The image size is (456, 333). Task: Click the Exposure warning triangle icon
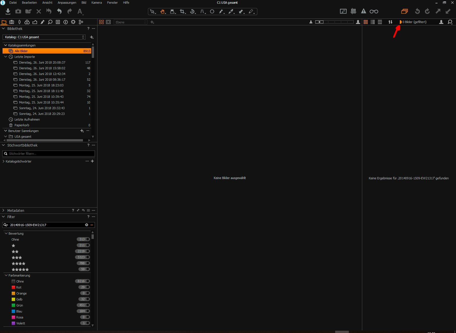pos(364,11)
